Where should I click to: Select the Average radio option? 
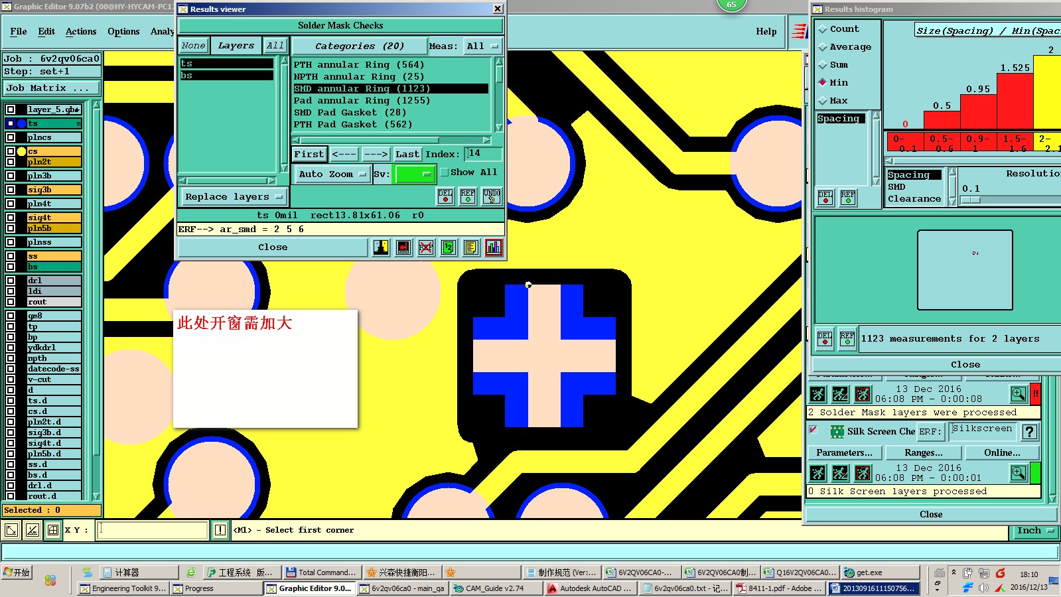[x=823, y=47]
